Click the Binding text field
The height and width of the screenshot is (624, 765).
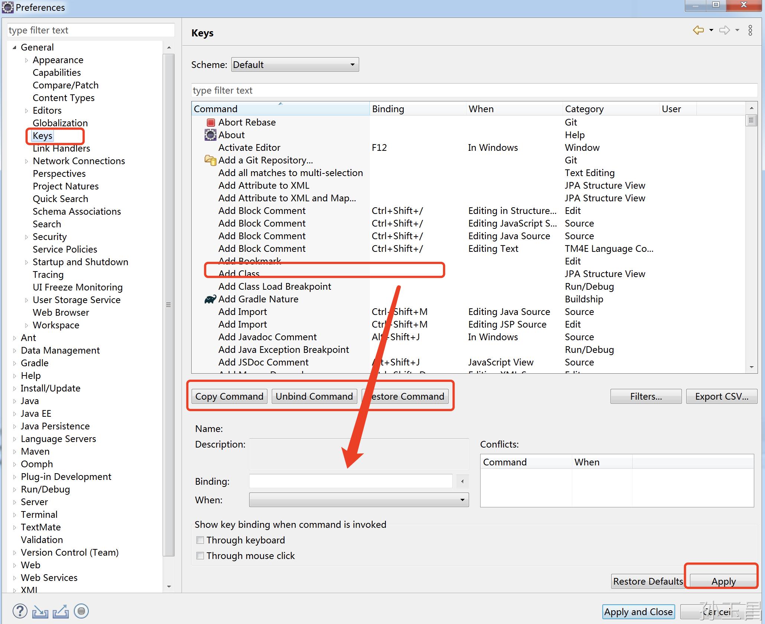(x=351, y=481)
